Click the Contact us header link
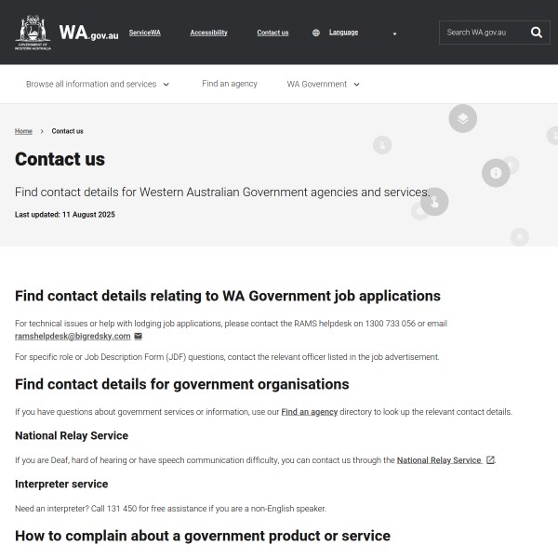Viewport: 558px width, 558px height. point(272,33)
